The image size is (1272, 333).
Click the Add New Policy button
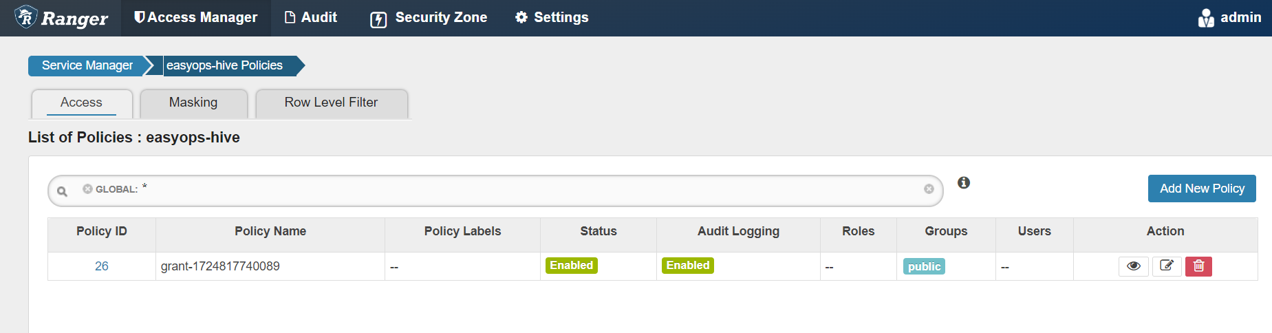click(x=1202, y=189)
